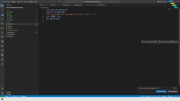Click Dockerfile language mode in status bar
180x101 pixels.
tap(164, 96)
